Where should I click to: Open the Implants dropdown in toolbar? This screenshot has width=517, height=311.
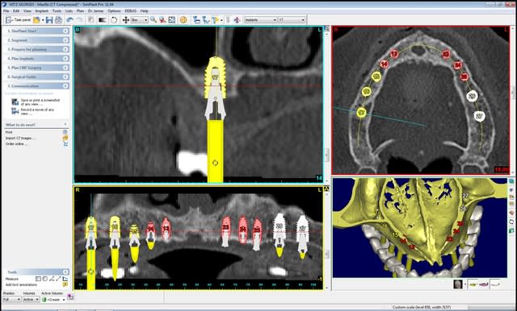(x=260, y=20)
